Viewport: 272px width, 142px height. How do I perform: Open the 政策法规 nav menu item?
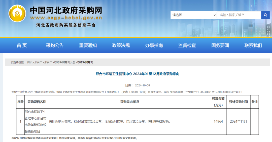coord(121,45)
